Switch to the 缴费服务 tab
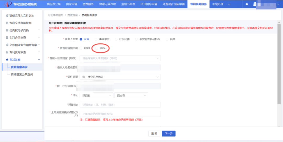Viewport: 283px width, 142px height. tap(88, 4)
